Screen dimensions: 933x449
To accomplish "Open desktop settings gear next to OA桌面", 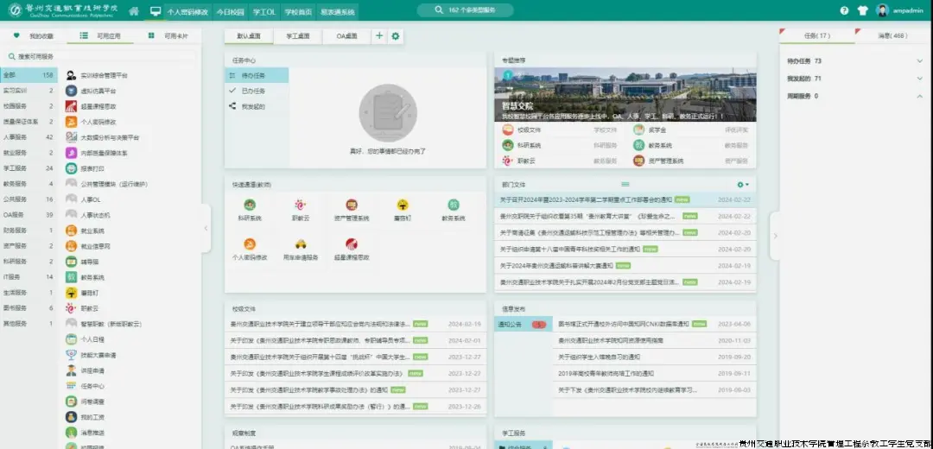I will tap(396, 36).
